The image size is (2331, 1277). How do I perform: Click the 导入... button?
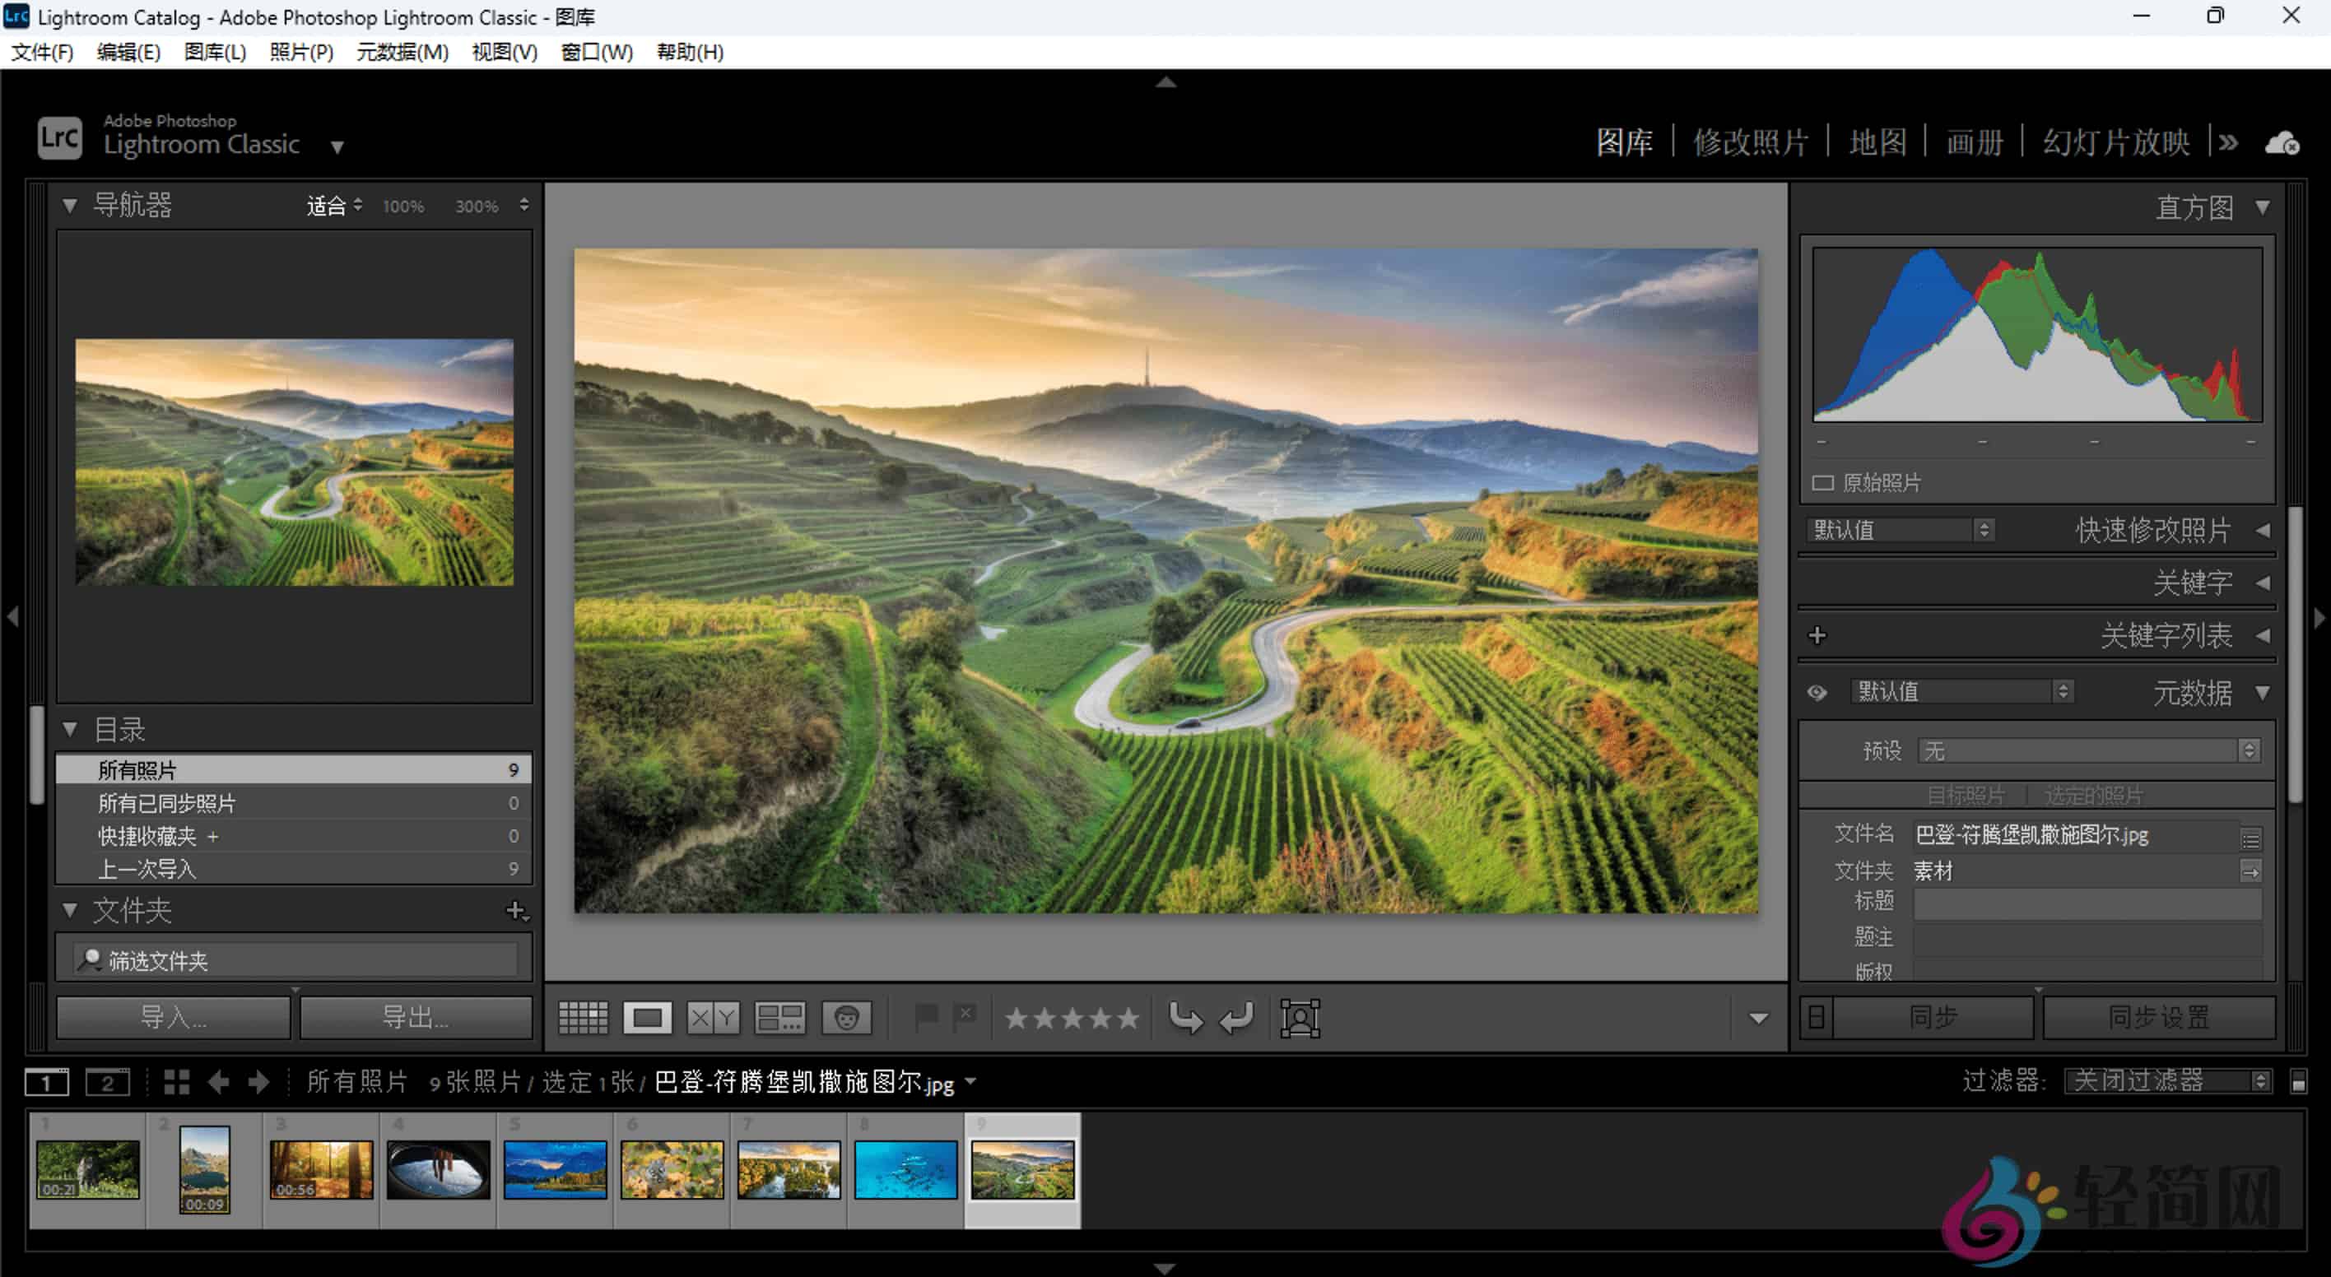pos(173,1016)
